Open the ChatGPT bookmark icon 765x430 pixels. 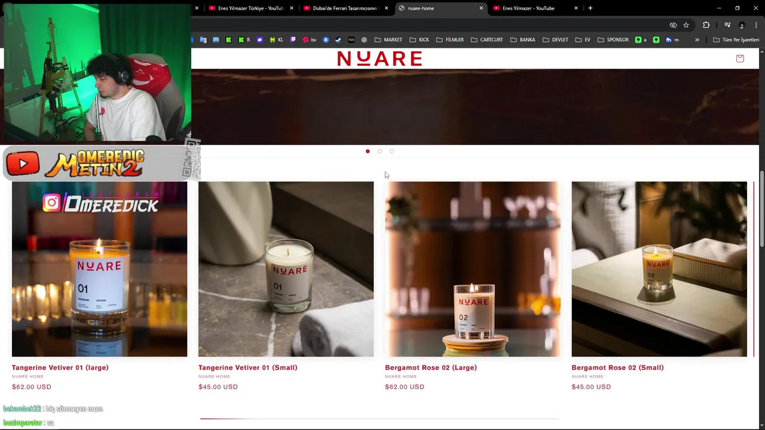(x=364, y=39)
